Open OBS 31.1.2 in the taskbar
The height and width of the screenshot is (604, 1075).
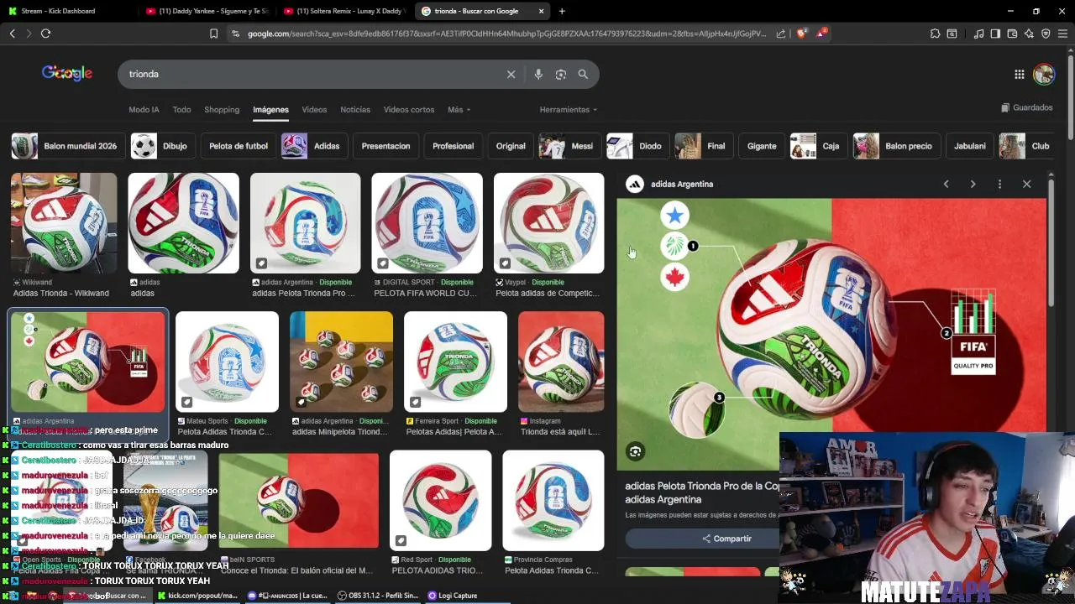pos(378,596)
